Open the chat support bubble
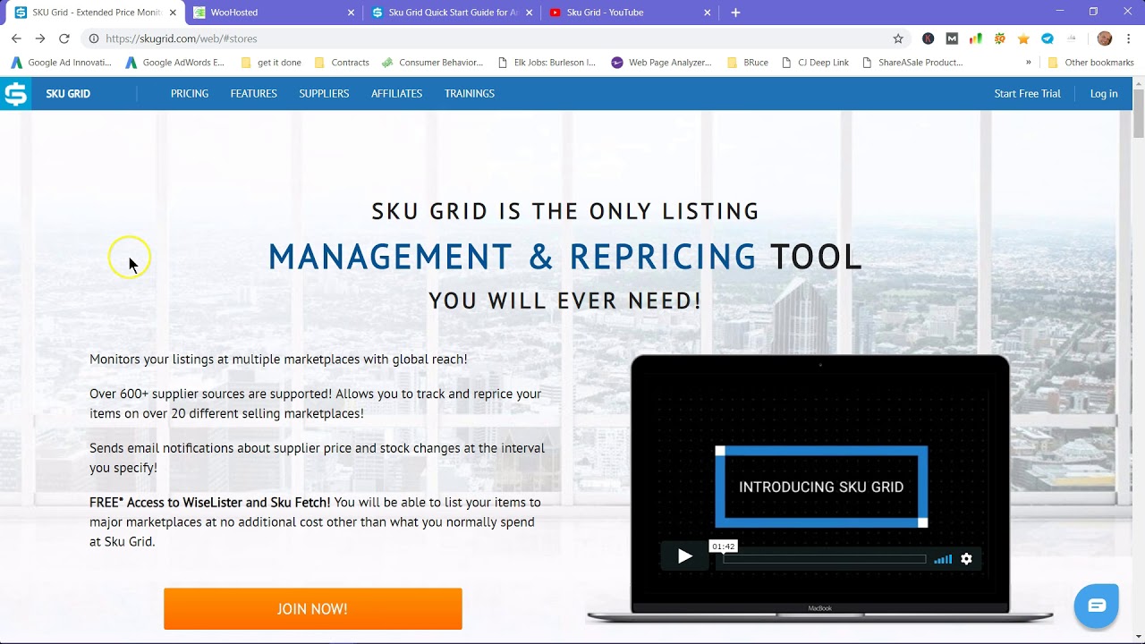This screenshot has height=644, width=1145. [1097, 606]
